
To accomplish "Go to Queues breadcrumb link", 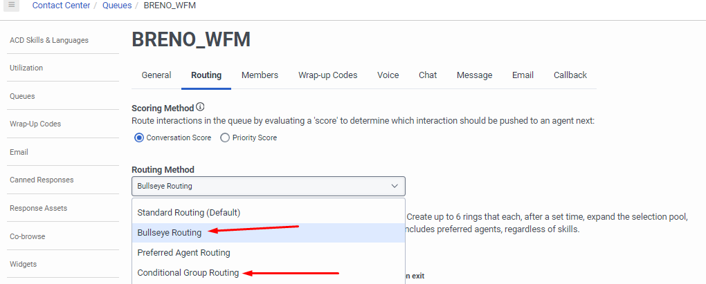I will point(116,6).
